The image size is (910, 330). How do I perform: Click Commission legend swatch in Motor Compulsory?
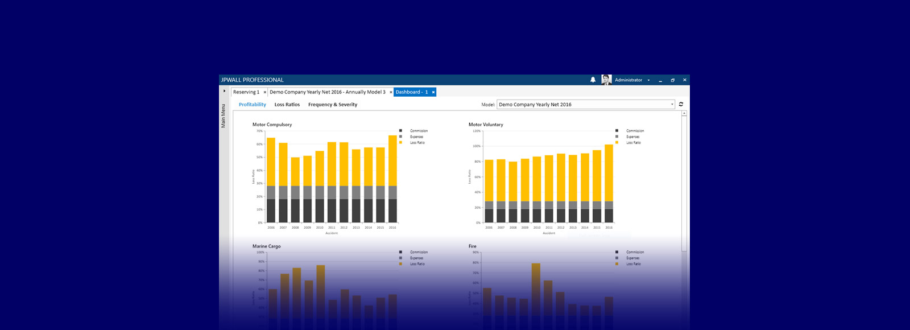pyautogui.click(x=401, y=131)
